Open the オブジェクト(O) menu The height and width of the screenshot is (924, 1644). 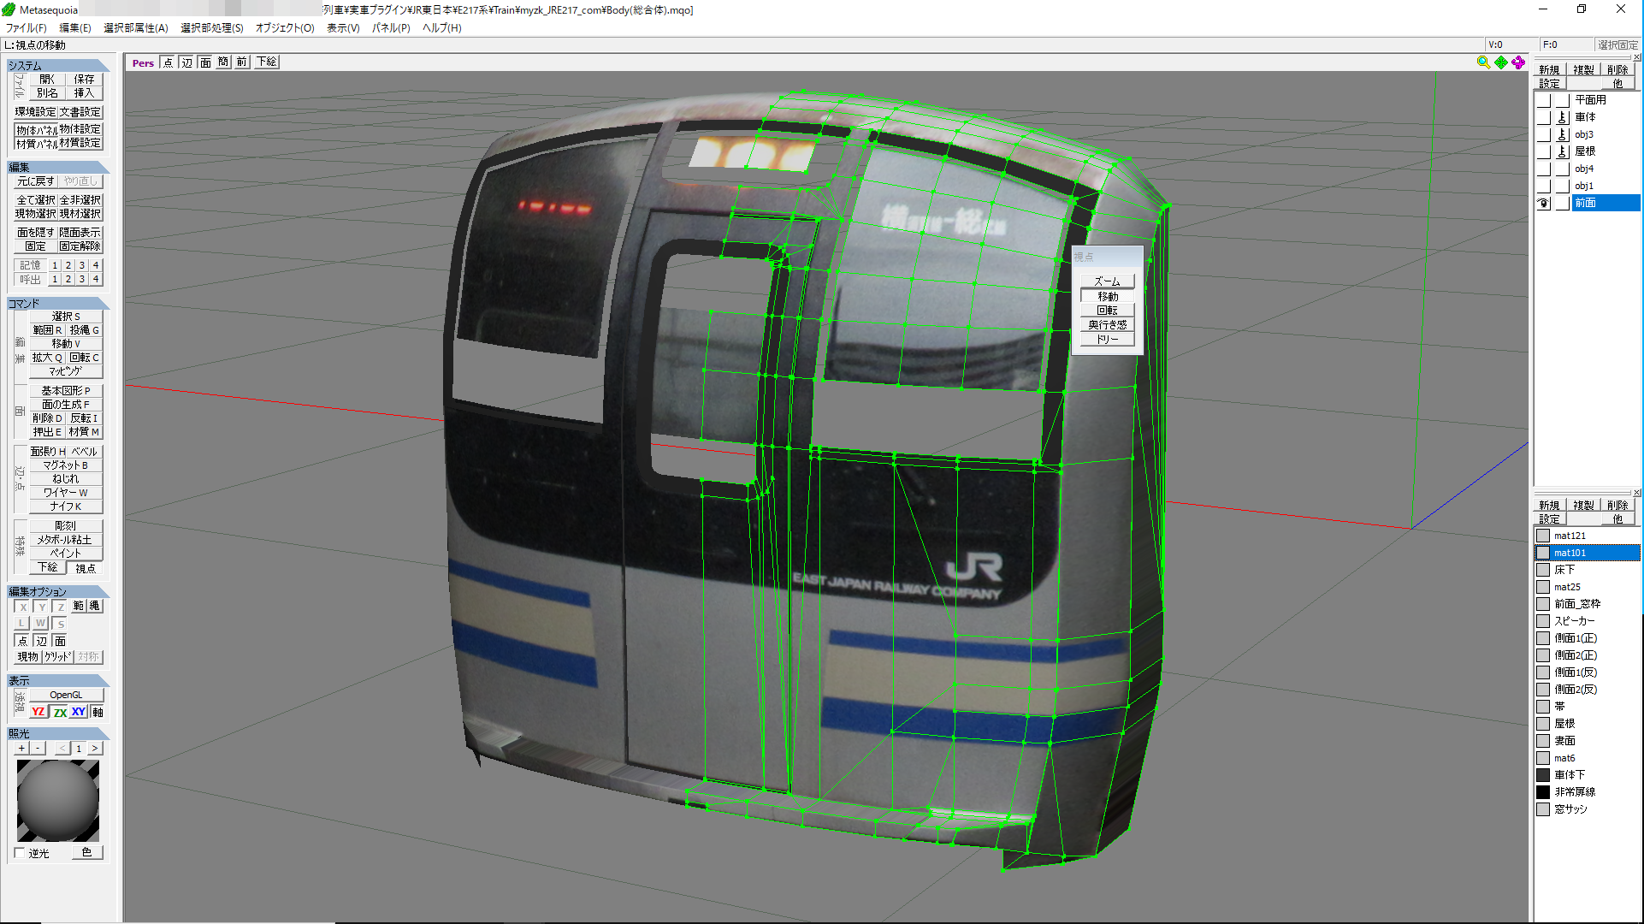pos(285,27)
